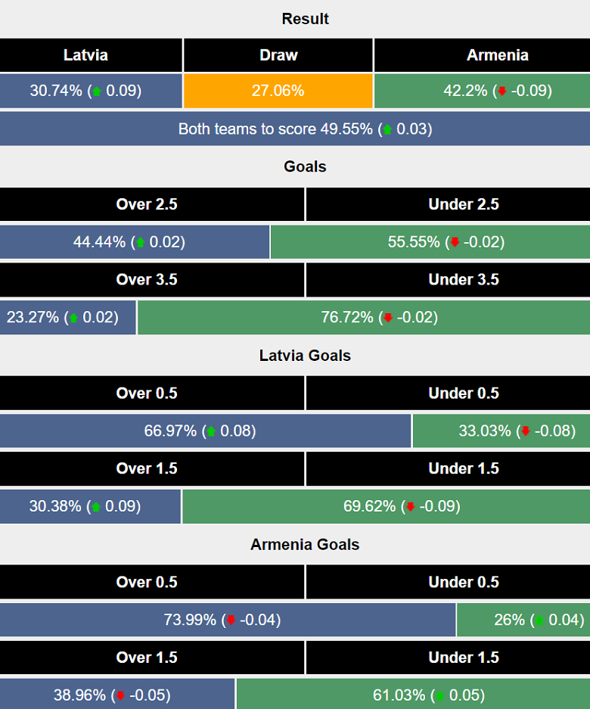Click the green up arrow beside Latvia 30.74%
The height and width of the screenshot is (709, 590).
pyautogui.click(x=96, y=92)
